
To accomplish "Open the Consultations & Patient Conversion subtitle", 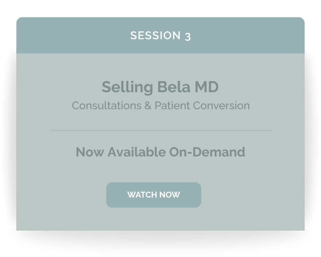I will click(x=161, y=106).
